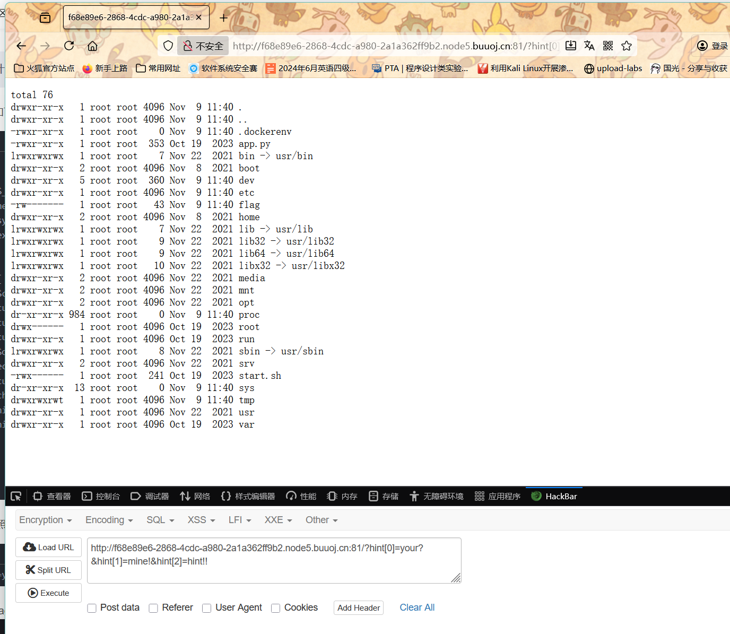This screenshot has width=730, height=634.
Task: Open a new browser tab
Action: point(224,18)
